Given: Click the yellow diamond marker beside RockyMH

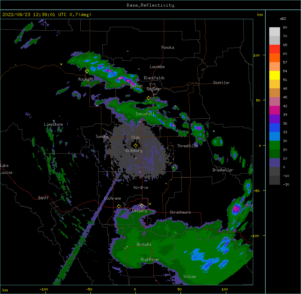Looking at the screenshot, I should coord(87,71).
